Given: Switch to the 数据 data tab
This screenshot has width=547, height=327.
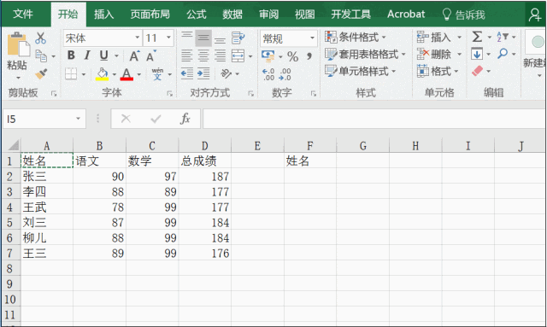Looking at the screenshot, I should click(232, 15).
